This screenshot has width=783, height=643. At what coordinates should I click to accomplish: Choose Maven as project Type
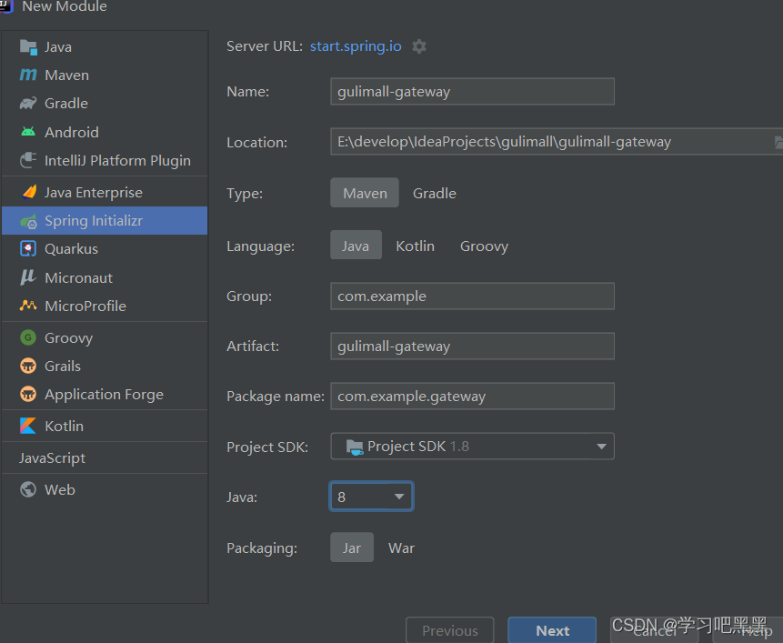[365, 193]
